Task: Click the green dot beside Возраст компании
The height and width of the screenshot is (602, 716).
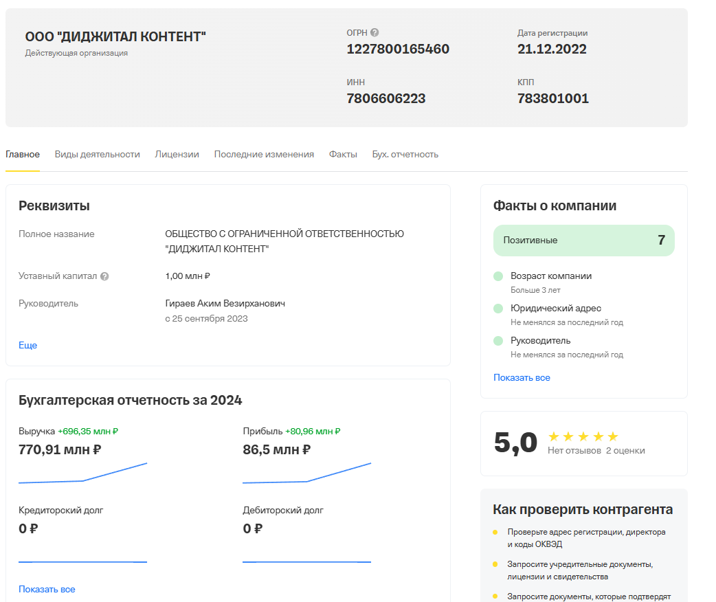Action: [x=498, y=276]
